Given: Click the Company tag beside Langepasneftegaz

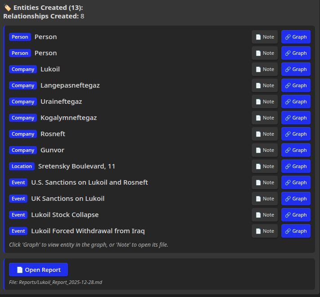Looking at the screenshot, I should pos(23,85).
